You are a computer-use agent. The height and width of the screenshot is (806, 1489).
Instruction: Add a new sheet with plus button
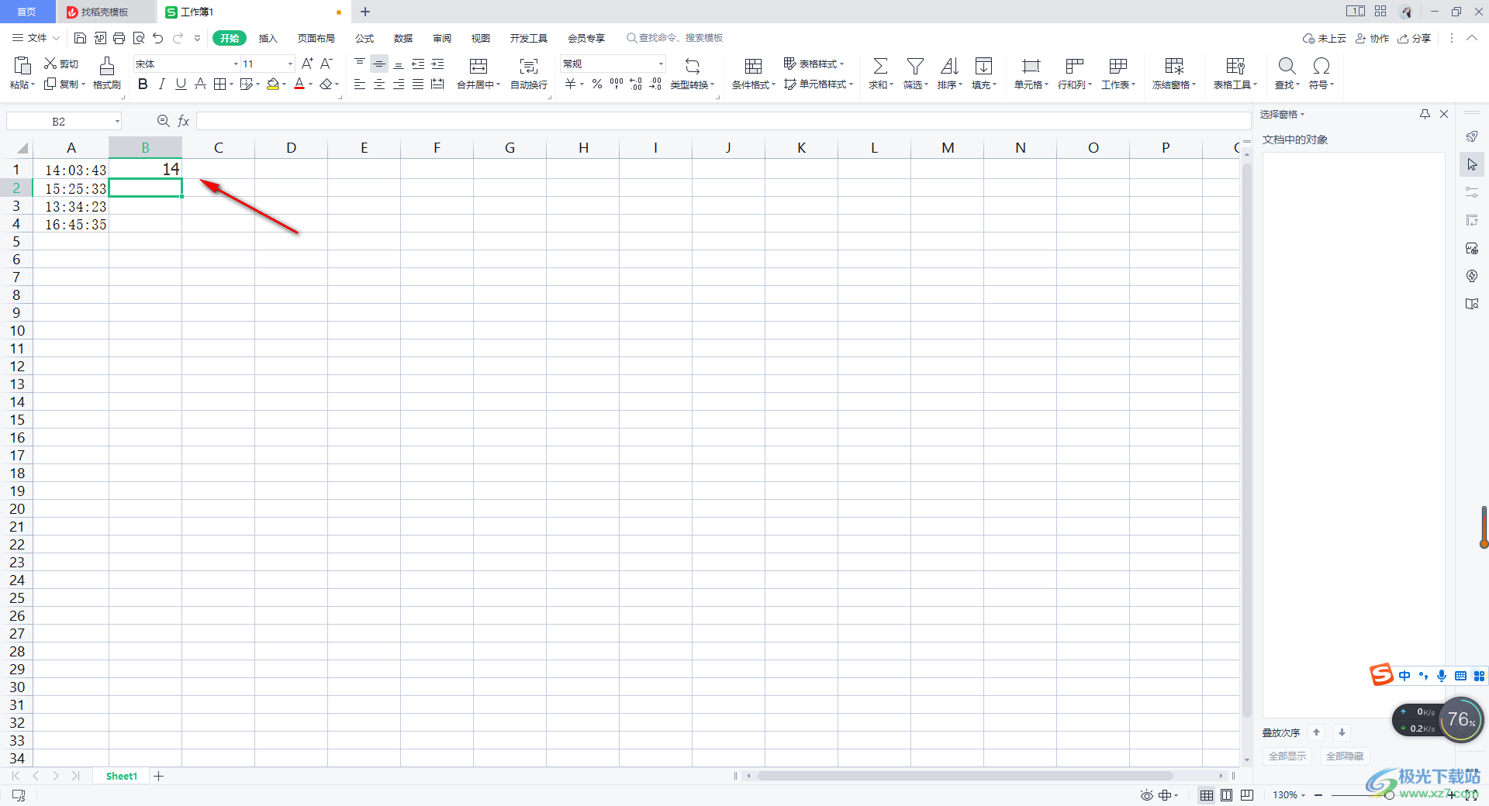[159, 776]
